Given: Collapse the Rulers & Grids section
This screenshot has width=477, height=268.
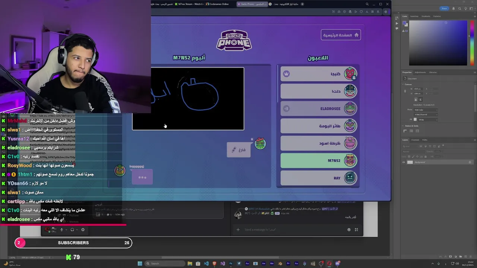Looking at the screenshot, I should (403, 126).
